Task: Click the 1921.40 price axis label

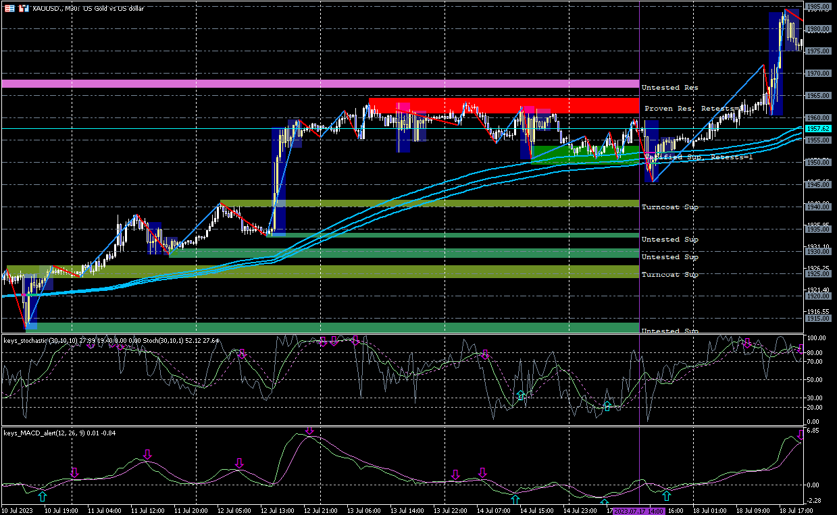Action: click(x=818, y=290)
